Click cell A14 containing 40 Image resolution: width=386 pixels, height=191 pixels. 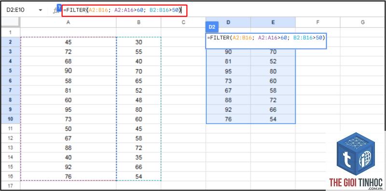tap(68, 157)
